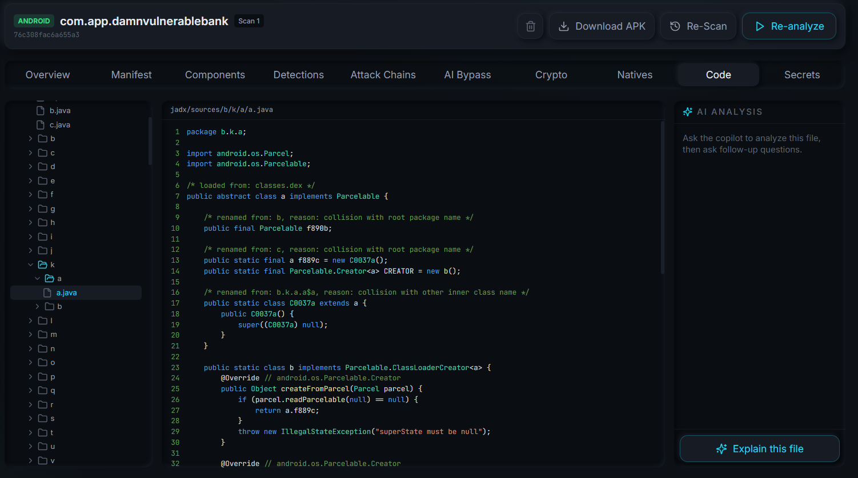Open the AI Bypass tab
This screenshot has height=478, width=858.
pyautogui.click(x=467, y=75)
